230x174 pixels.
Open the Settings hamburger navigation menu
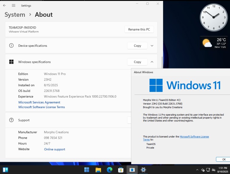pos(13,5)
